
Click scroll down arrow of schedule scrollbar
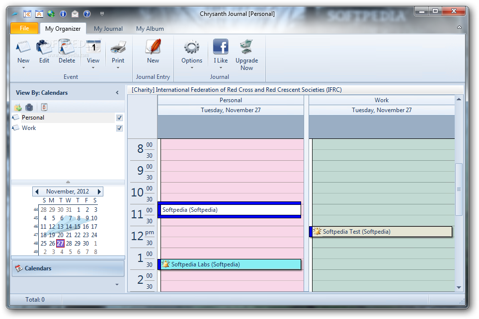point(459,287)
